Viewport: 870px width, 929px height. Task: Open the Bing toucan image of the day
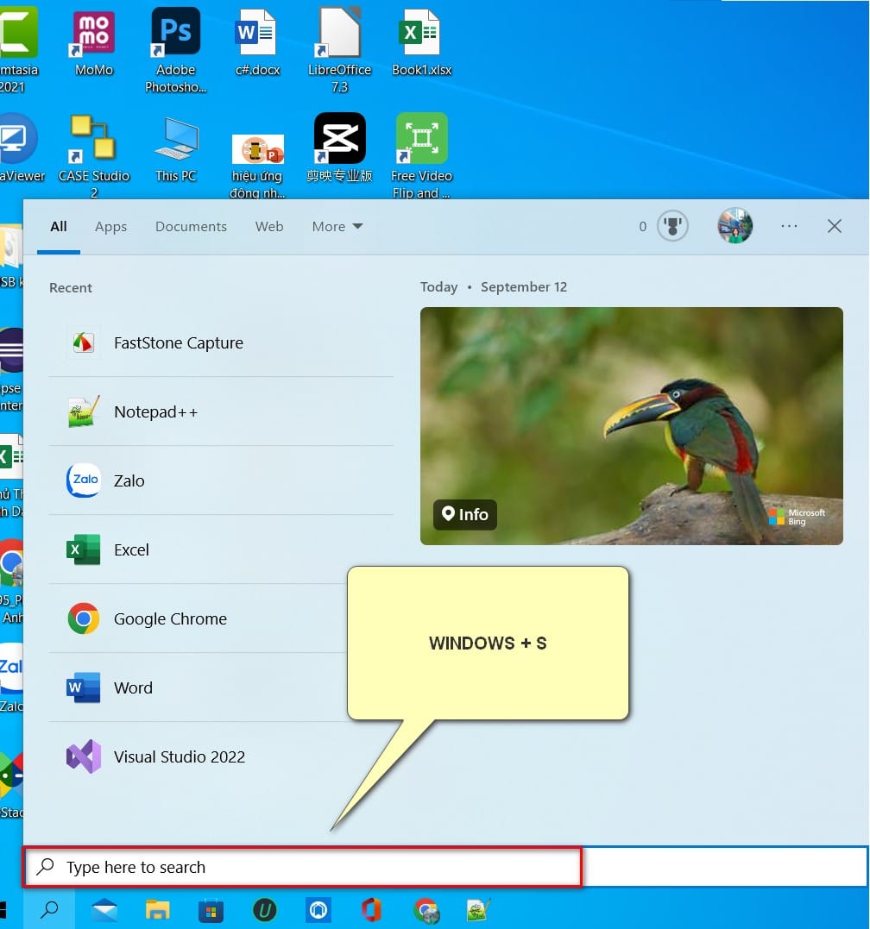pyautogui.click(x=631, y=425)
